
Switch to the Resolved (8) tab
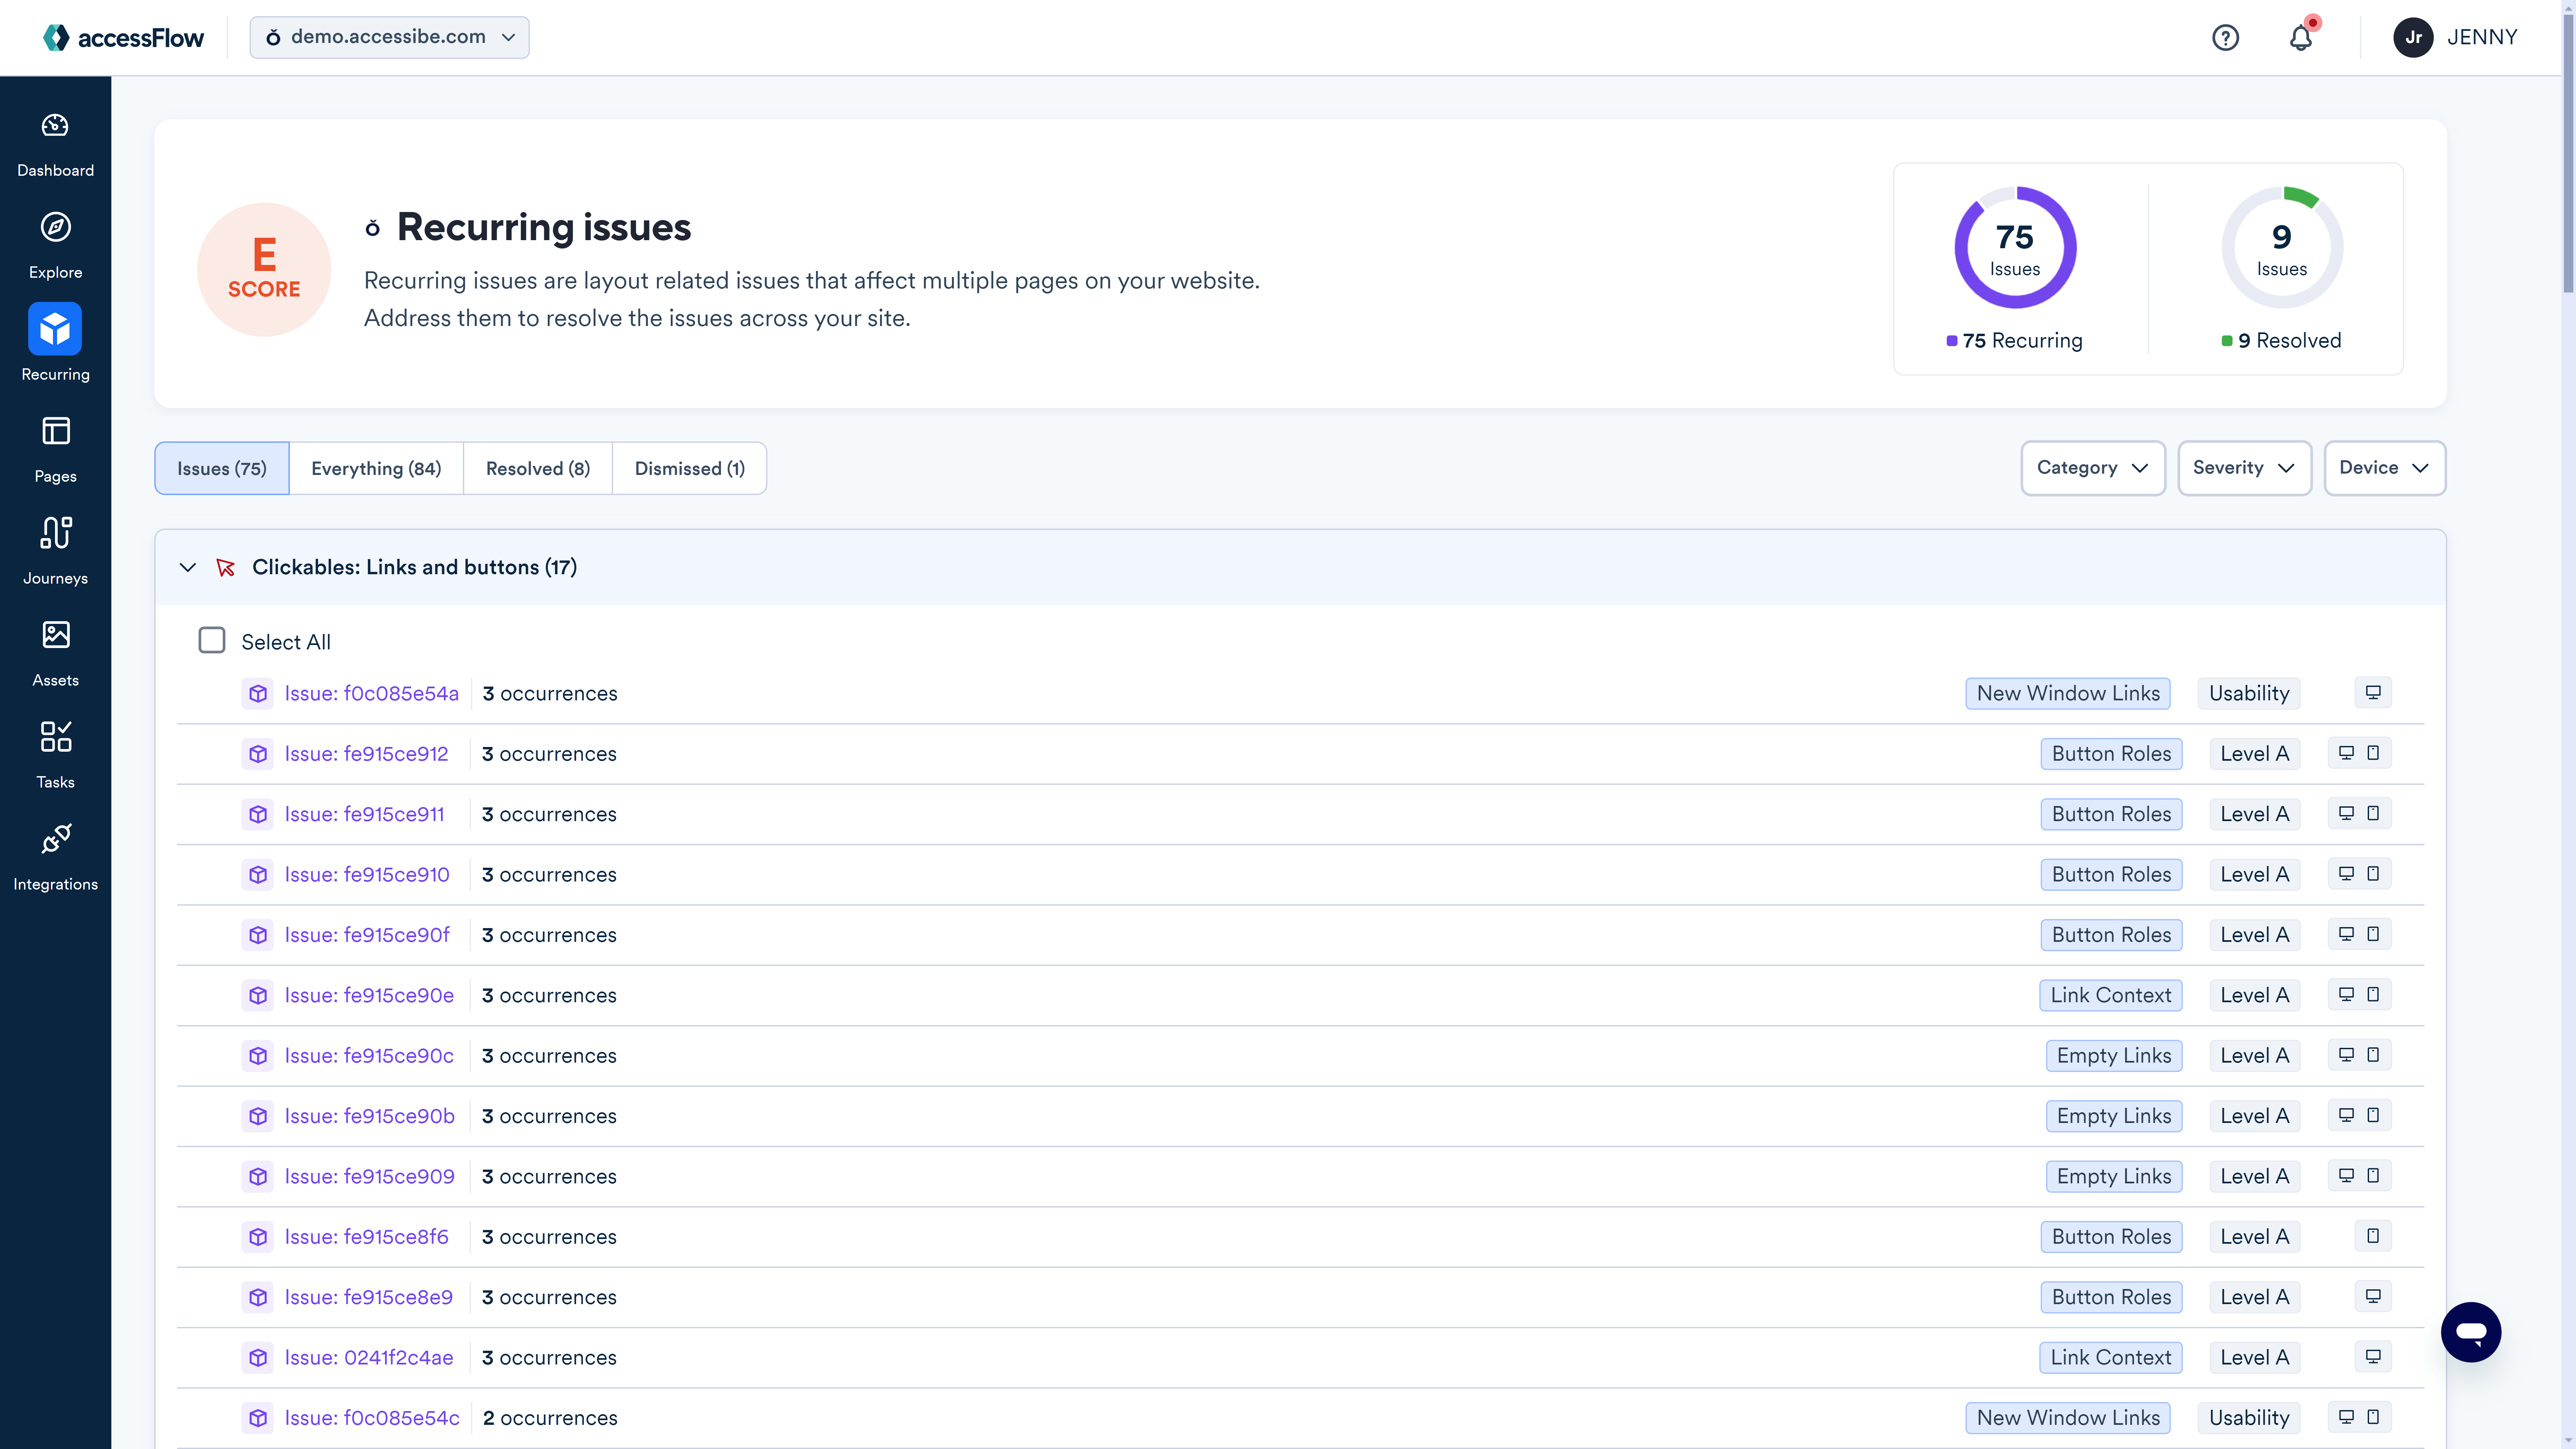(x=538, y=467)
